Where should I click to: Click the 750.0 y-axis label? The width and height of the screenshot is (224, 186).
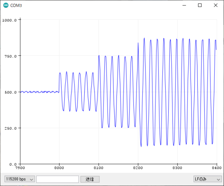[x=10, y=56]
